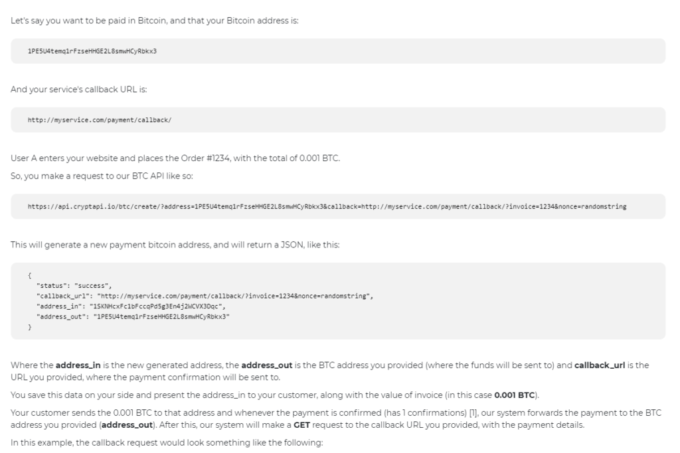
Task: Click the JSON response code block
Action: (x=338, y=301)
